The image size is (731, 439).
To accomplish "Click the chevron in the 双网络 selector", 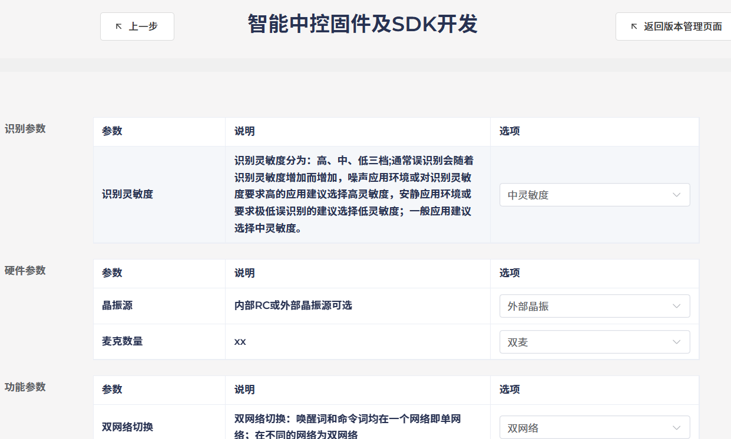I will (676, 428).
